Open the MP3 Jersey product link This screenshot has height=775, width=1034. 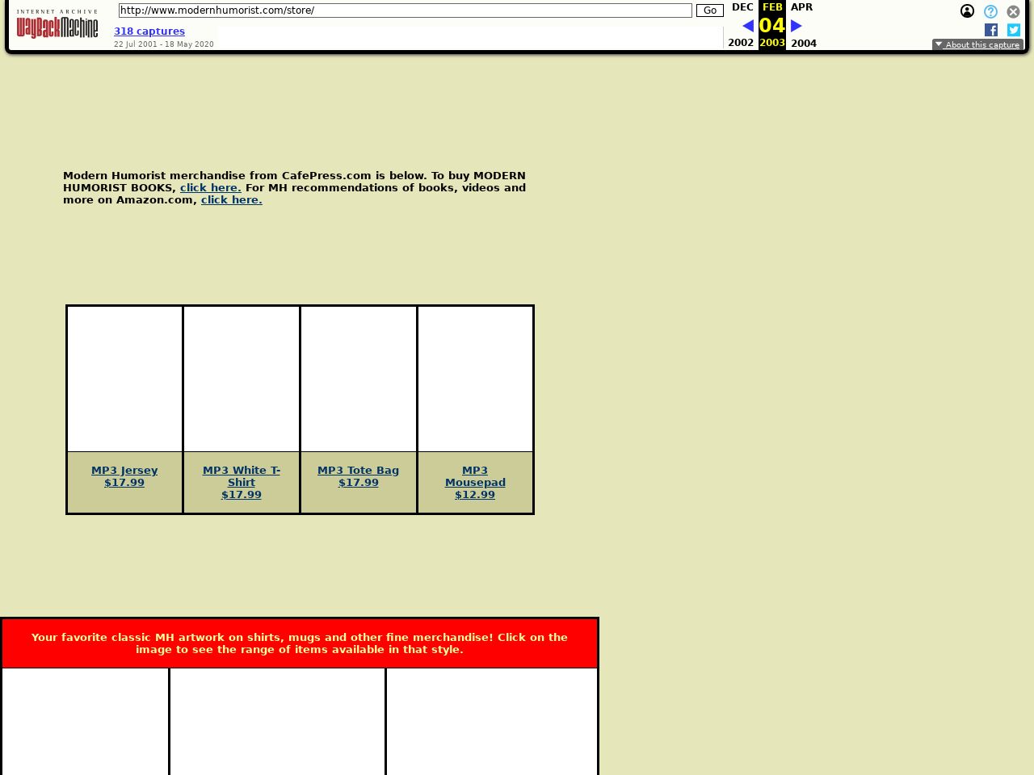tap(124, 471)
